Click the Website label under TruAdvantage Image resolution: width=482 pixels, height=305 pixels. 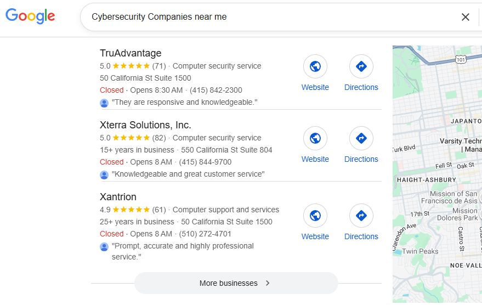[315, 87]
